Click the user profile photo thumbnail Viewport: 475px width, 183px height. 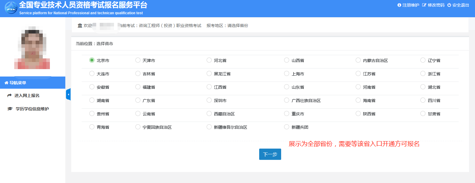point(32,48)
